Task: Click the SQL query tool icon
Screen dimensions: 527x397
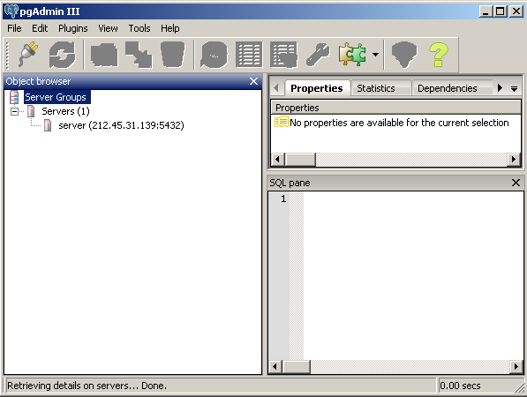Action: tap(215, 55)
